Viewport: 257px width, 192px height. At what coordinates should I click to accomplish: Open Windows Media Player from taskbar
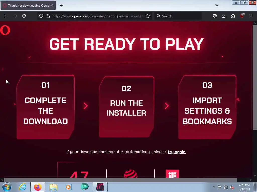coord(69,187)
